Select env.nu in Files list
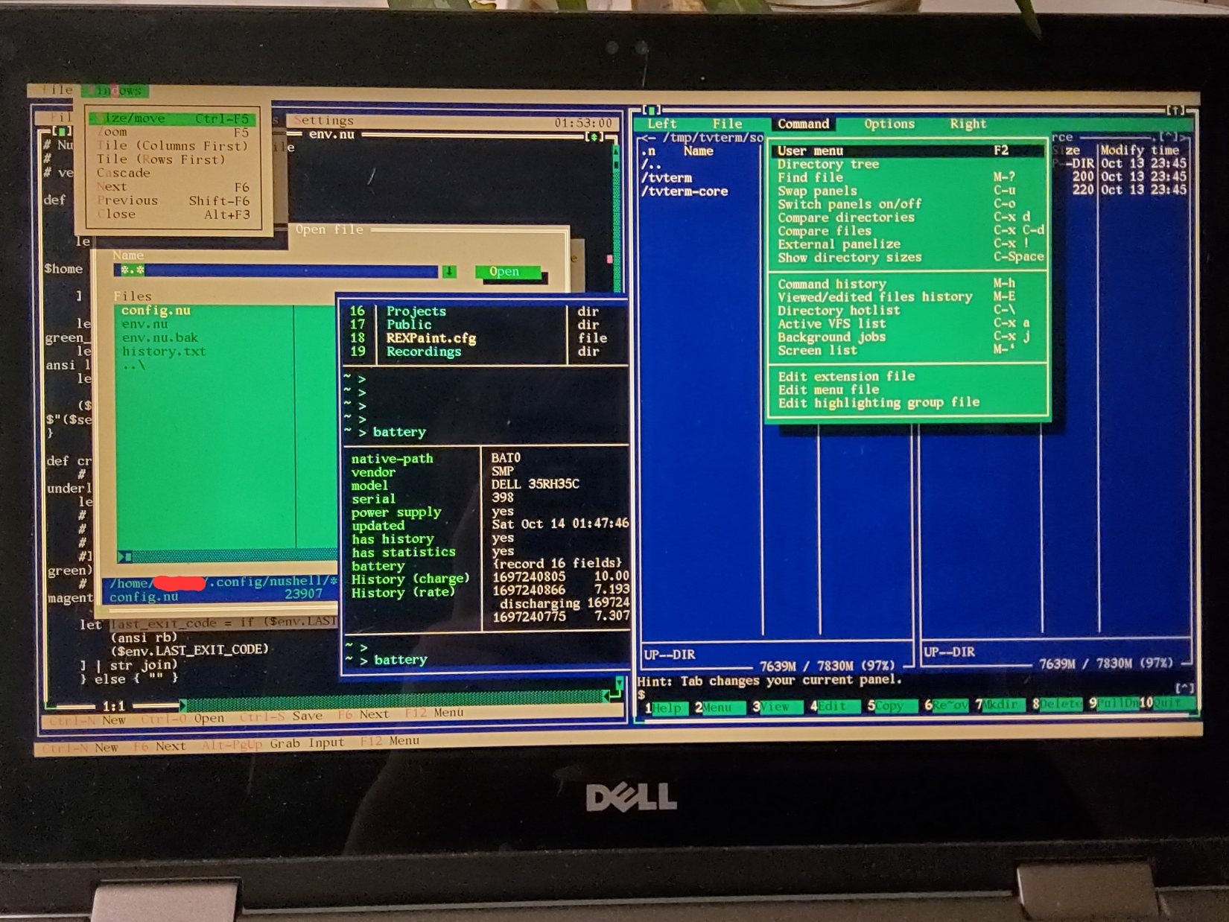This screenshot has width=1229, height=922. click(x=145, y=325)
